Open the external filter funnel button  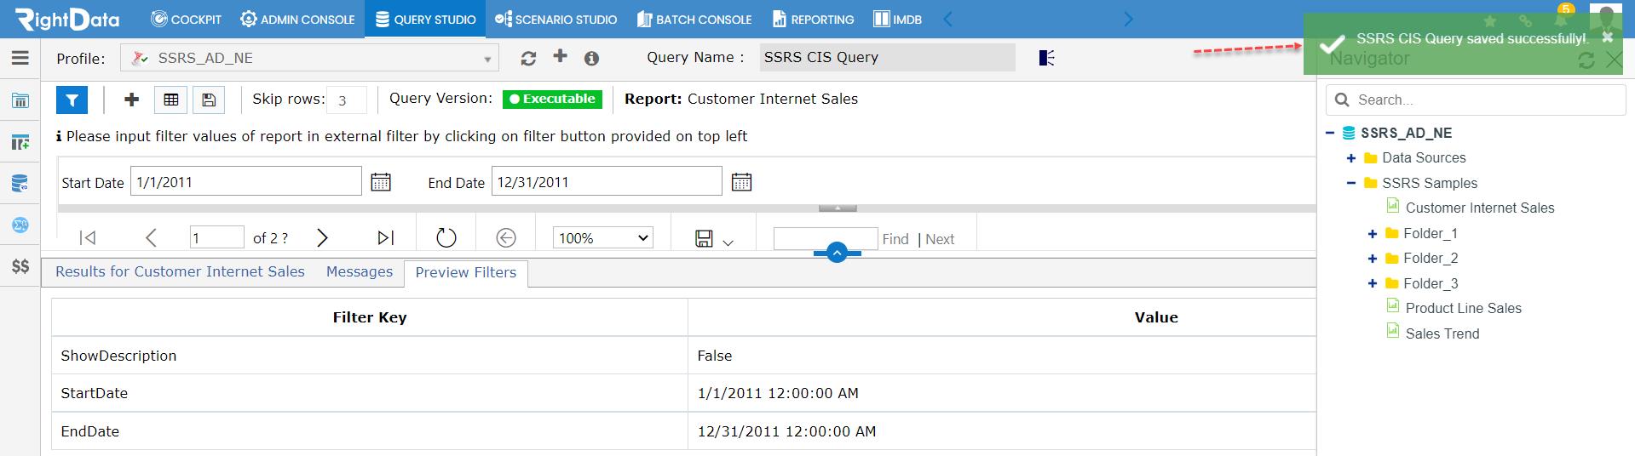pos(72,100)
